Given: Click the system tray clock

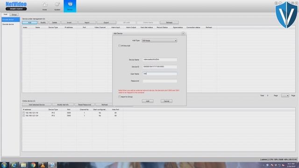Looking at the screenshot, I should tap(291, 165).
